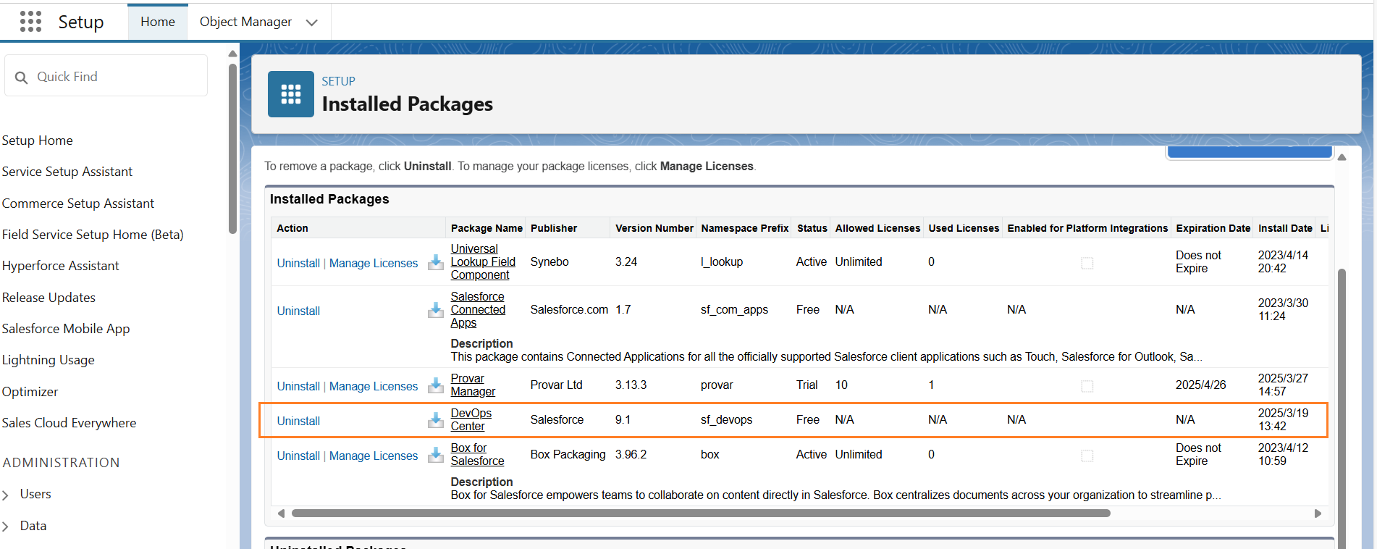Open the App Launcher dots icon
Viewport: 1377px width, 549px height.
pyautogui.click(x=30, y=22)
